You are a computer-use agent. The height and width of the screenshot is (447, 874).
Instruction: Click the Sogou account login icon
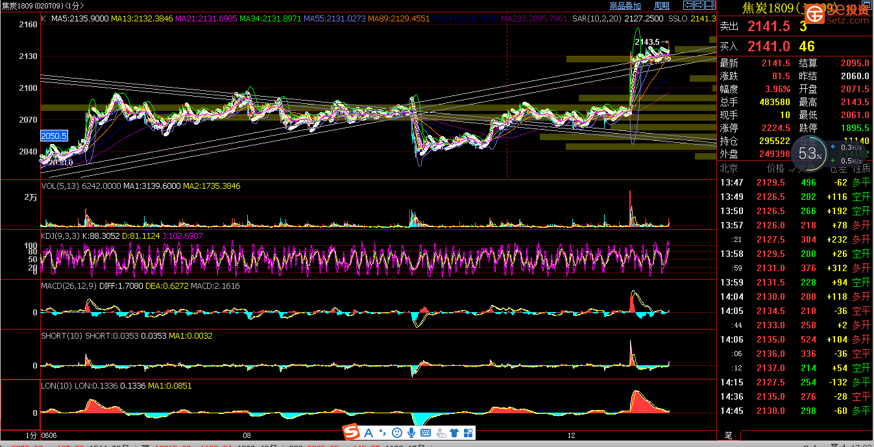(441, 433)
